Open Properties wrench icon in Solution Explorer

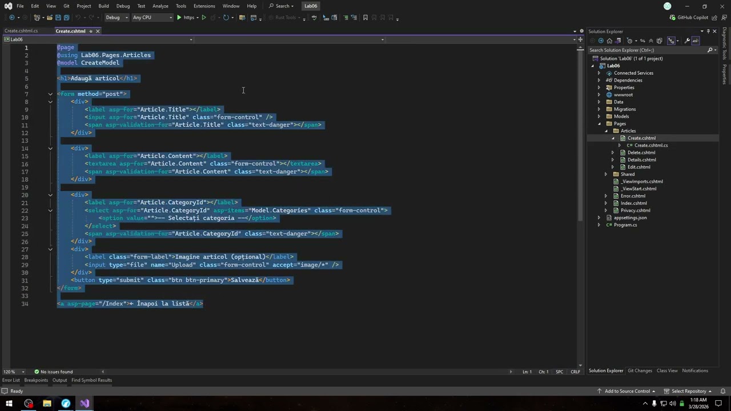point(687,41)
